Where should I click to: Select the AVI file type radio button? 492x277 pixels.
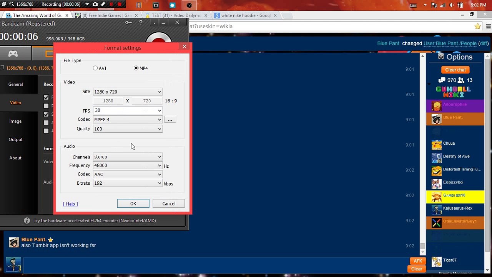pos(95,68)
